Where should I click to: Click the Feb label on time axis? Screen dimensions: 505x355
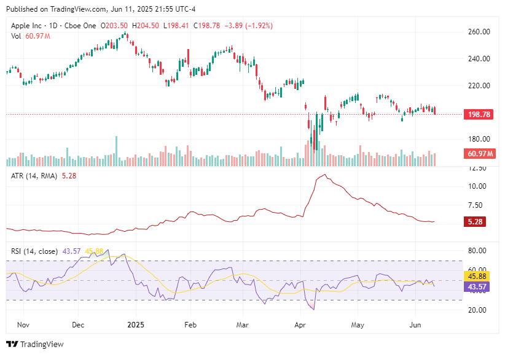[190, 325]
